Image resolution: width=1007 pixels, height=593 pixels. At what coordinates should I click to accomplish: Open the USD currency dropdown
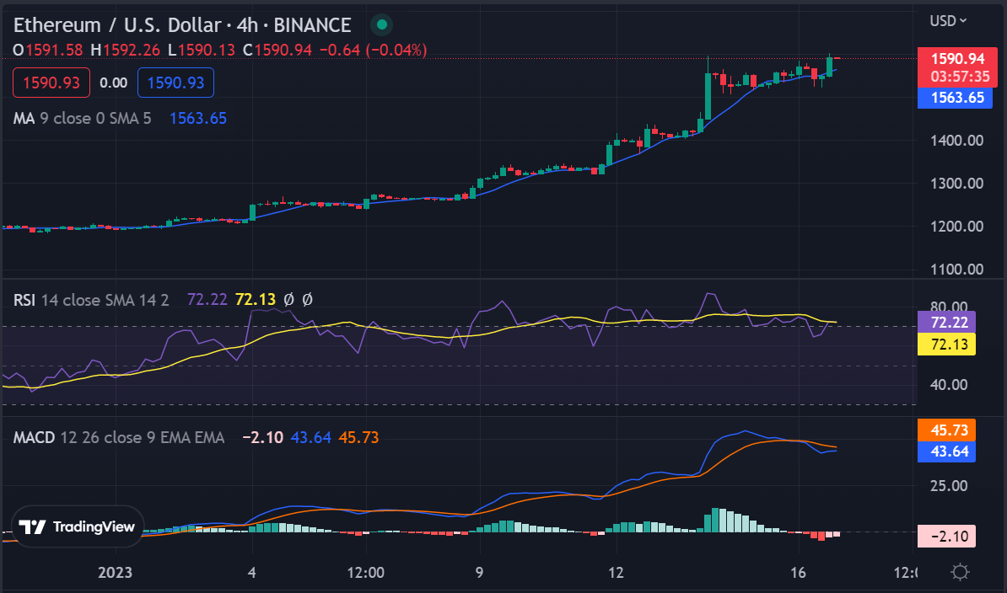948,21
